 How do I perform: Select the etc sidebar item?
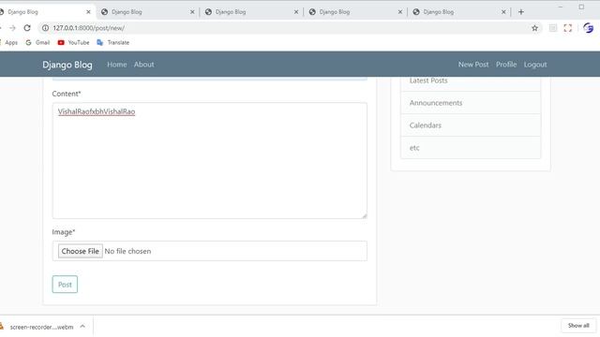471,148
